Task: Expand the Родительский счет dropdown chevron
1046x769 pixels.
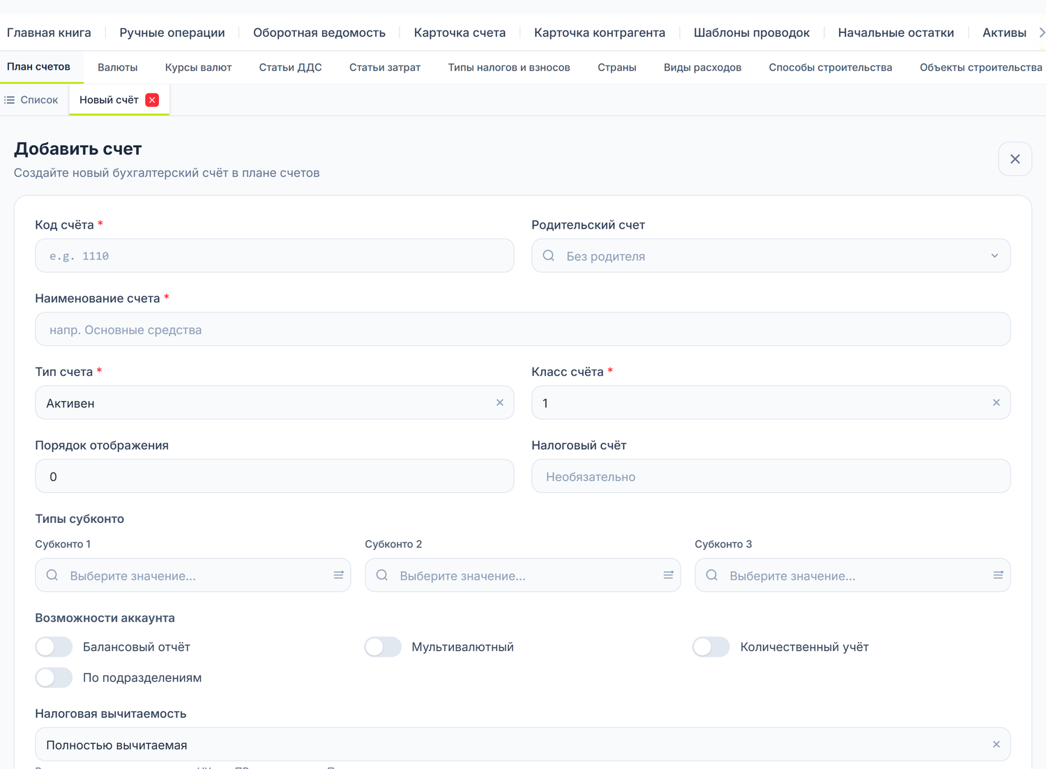Action: pos(994,256)
